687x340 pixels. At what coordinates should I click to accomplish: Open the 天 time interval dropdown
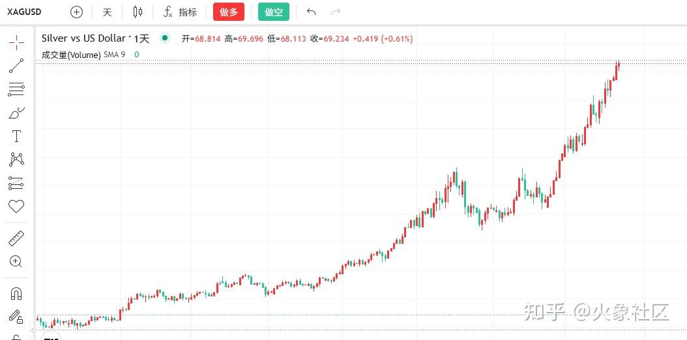(108, 12)
